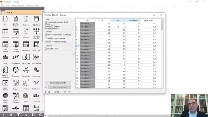Enable Visualize numeric values checkbox

46,38
